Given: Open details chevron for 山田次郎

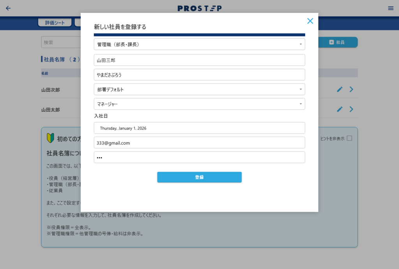Looking at the screenshot, I should click(351, 89).
